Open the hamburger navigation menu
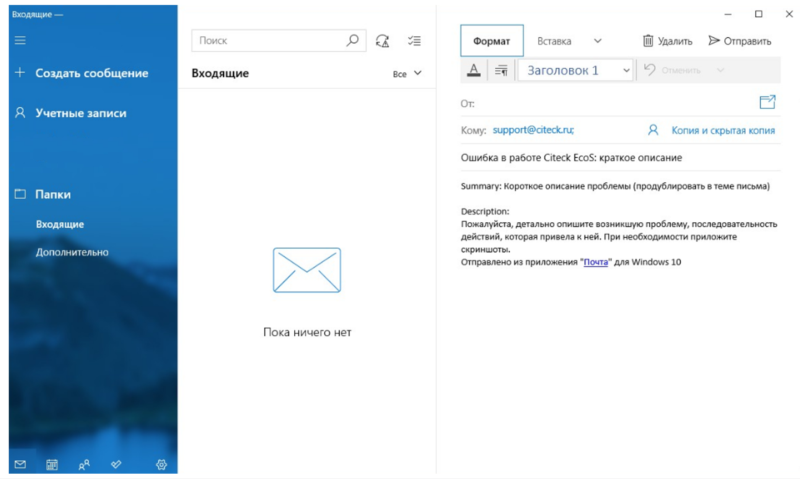This screenshot has width=800, height=479. pos(20,40)
